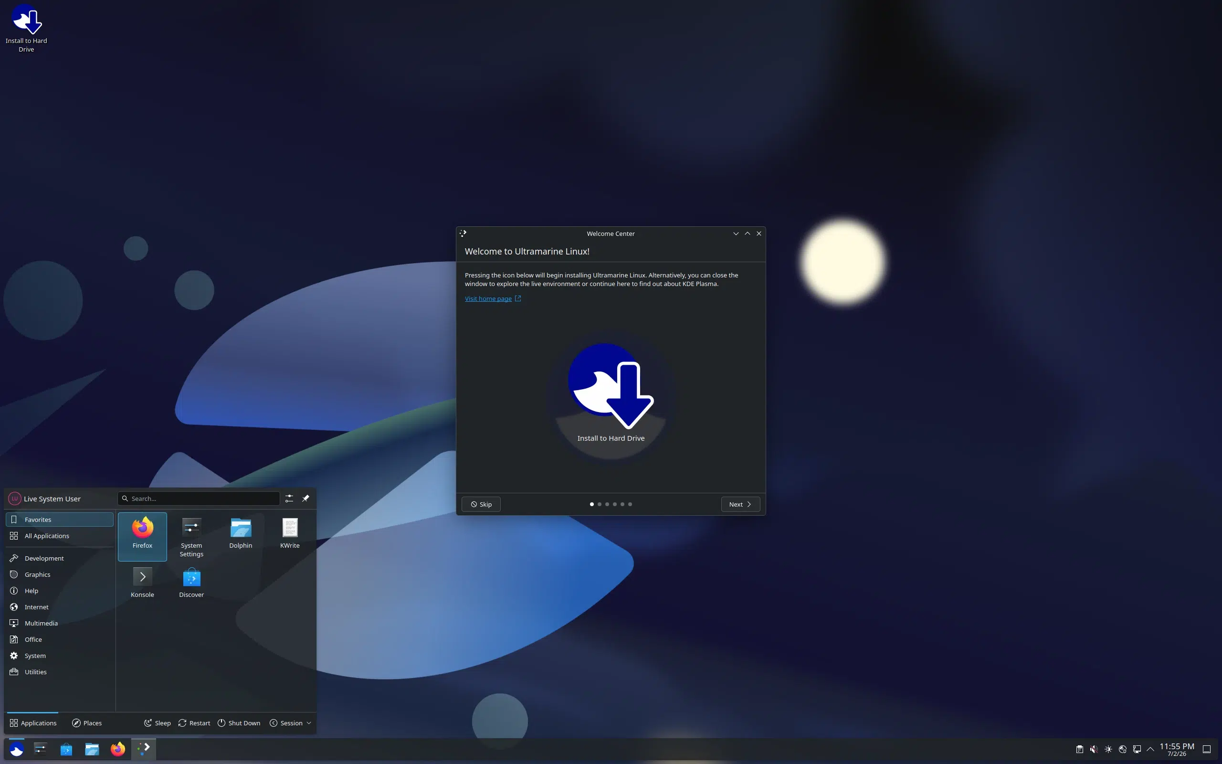The width and height of the screenshot is (1222, 764).
Task: Select the Applications tab in the launcher
Action: coord(33,723)
